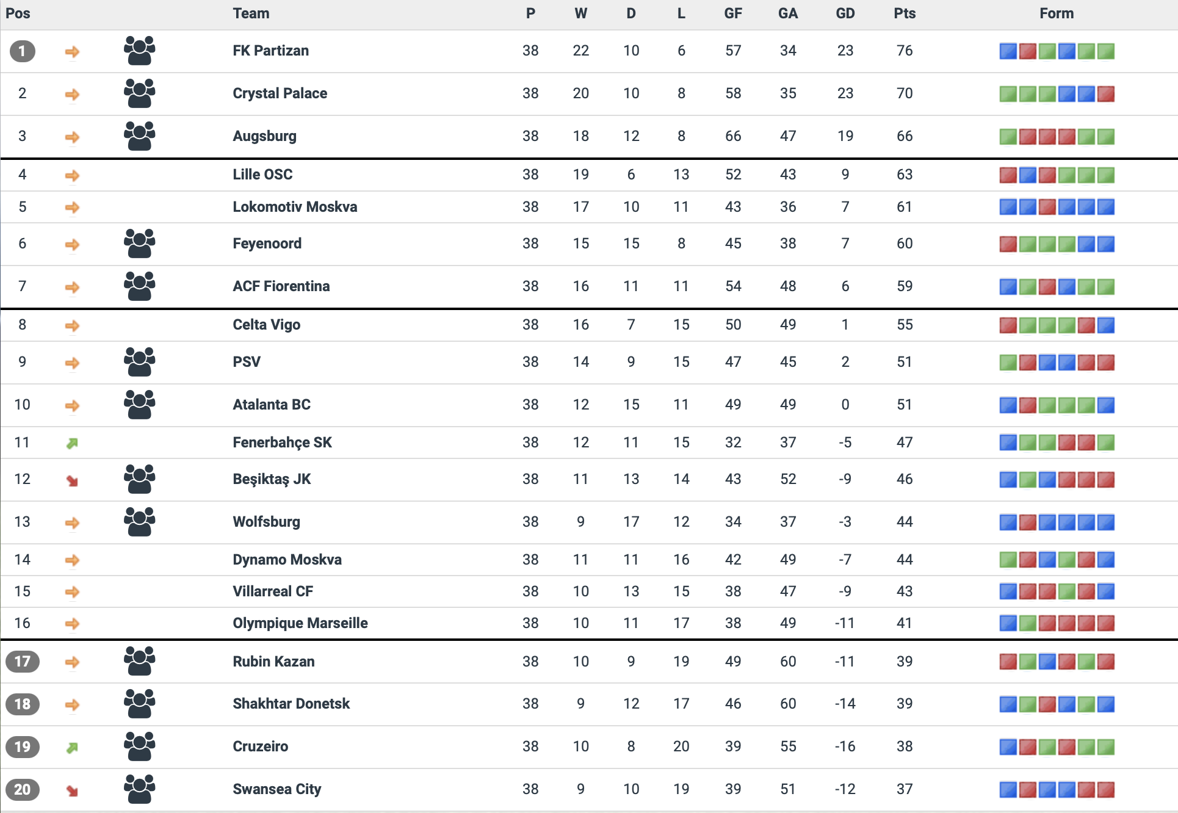Select the people icon in the Wolfsburg row
The image size is (1178, 813).
pos(139,522)
